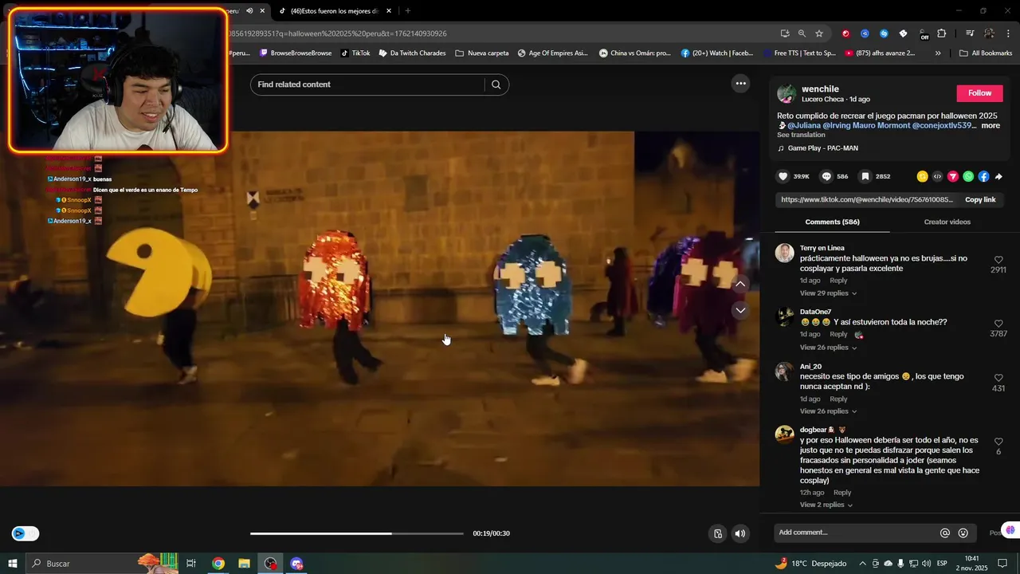Click the yellow repost icon
Screen dimensions: 1020x574
(x=922, y=176)
